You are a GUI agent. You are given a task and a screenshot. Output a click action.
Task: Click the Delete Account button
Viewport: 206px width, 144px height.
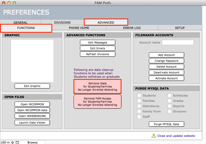pos(166,67)
